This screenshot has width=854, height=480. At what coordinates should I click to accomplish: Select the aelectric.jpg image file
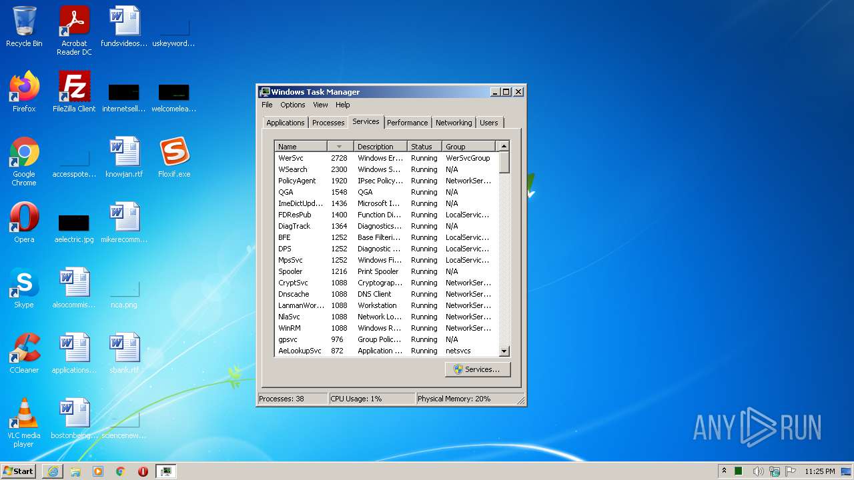click(74, 228)
